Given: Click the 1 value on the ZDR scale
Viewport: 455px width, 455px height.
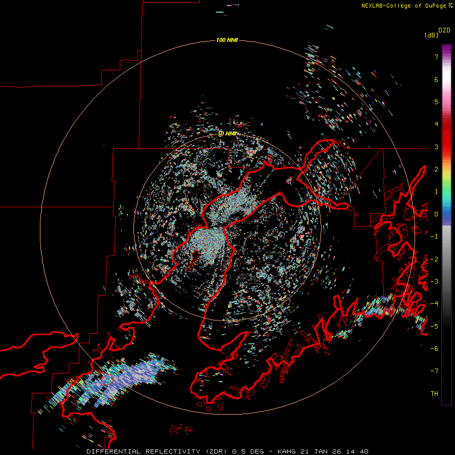Looking at the screenshot, I should (x=436, y=192).
